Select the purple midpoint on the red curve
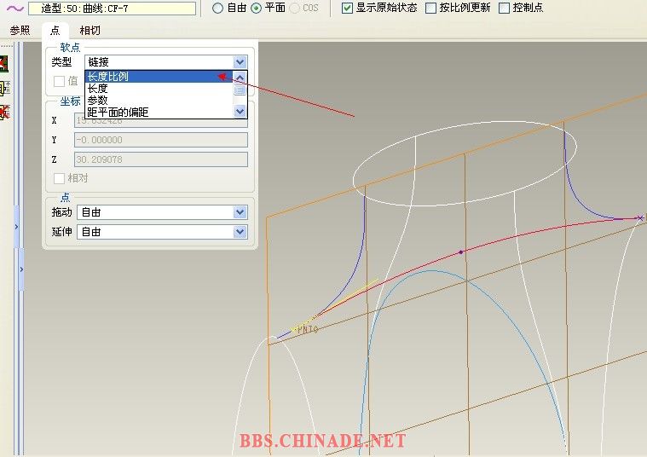 click(x=461, y=252)
